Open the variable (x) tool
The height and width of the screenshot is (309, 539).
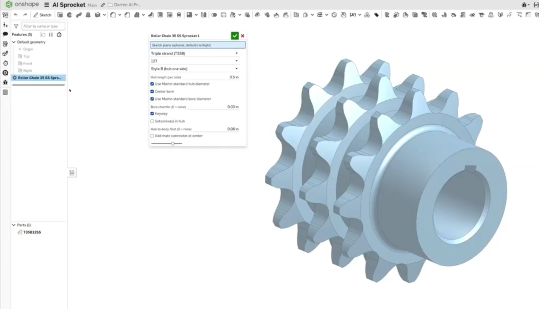point(353,15)
